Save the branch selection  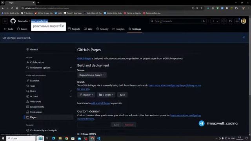click(122, 95)
